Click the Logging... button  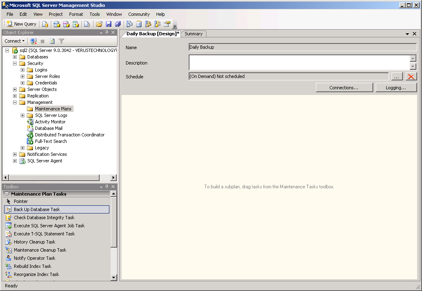(x=396, y=88)
